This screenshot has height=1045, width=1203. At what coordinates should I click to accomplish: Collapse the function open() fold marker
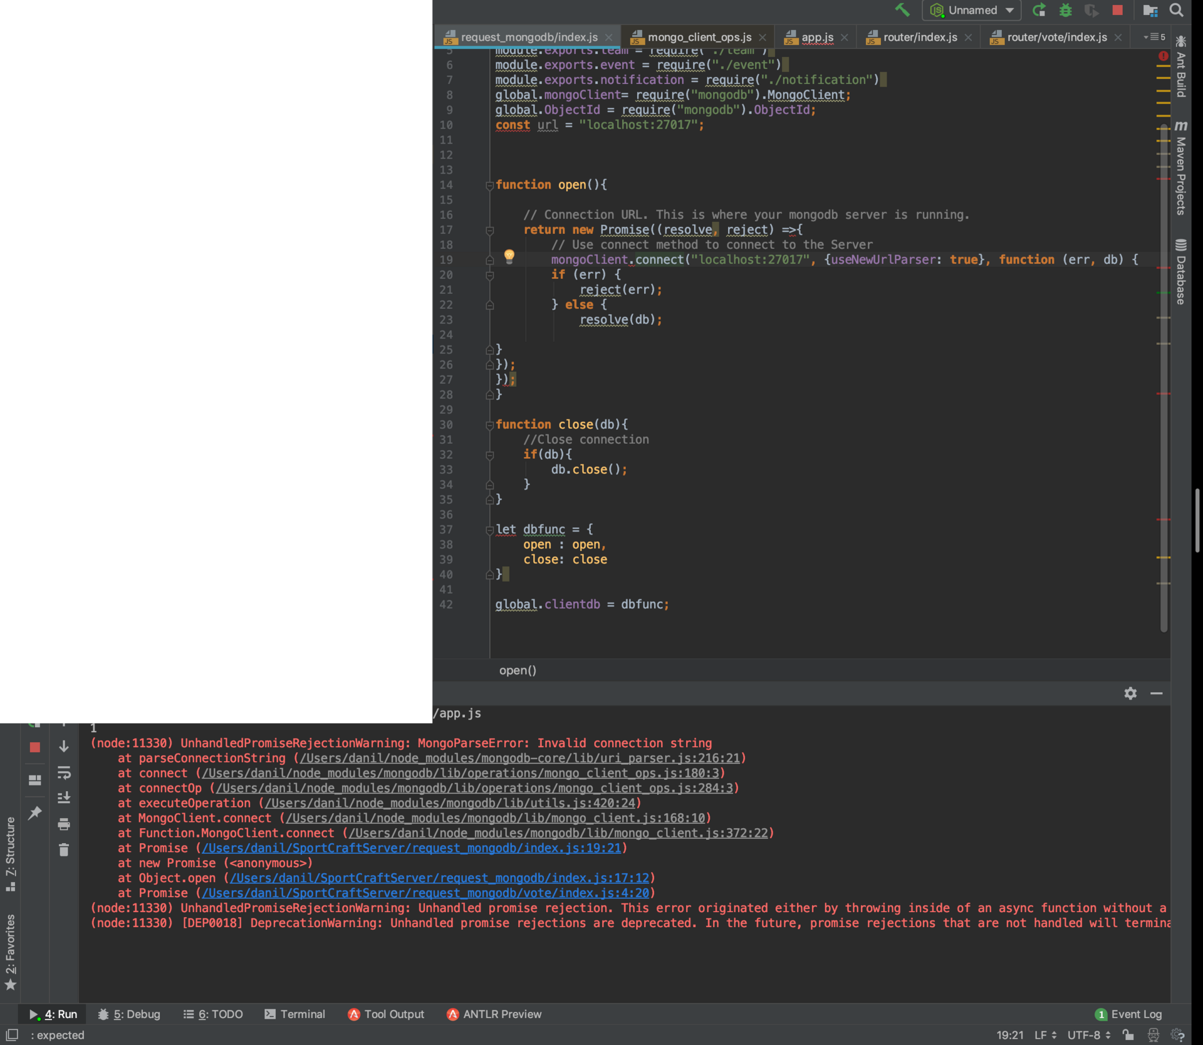[x=490, y=186]
